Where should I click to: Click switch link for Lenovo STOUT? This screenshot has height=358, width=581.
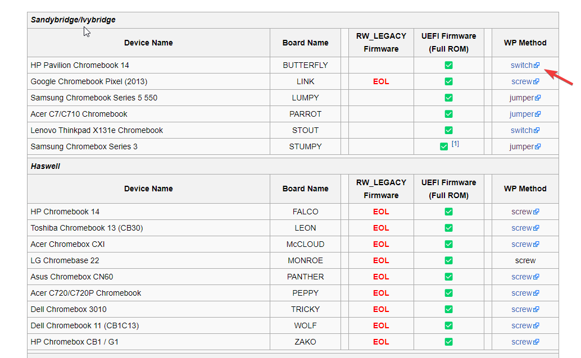pos(525,130)
